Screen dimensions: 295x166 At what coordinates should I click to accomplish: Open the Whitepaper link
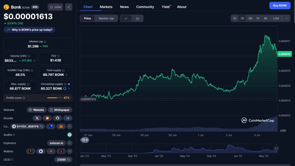tap(60, 110)
